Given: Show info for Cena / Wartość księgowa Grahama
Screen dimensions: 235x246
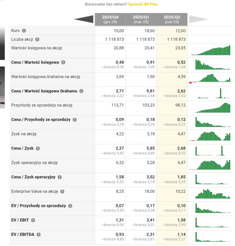Looking at the screenshot, I should pyautogui.click(x=81, y=91).
